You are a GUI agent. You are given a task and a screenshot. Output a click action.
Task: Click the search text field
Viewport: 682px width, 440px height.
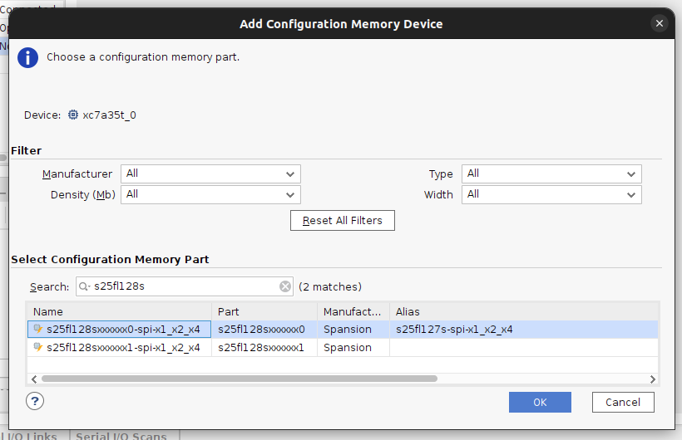tap(183, 286)
